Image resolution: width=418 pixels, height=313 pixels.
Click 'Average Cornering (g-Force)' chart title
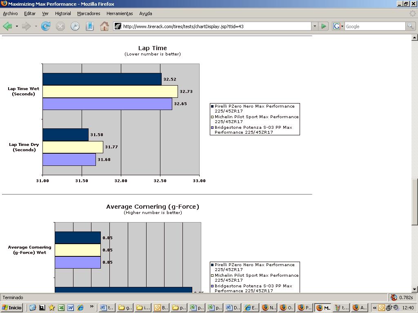[153, 207]
